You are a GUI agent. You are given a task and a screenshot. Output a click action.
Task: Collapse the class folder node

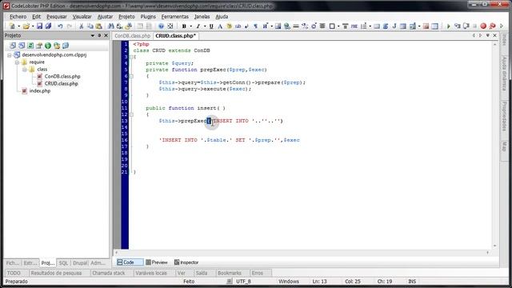click(x=25, y=70)
